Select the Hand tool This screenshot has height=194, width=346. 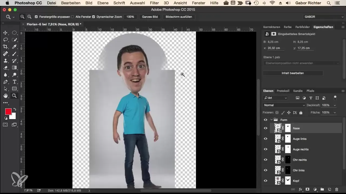coord(5,96)
